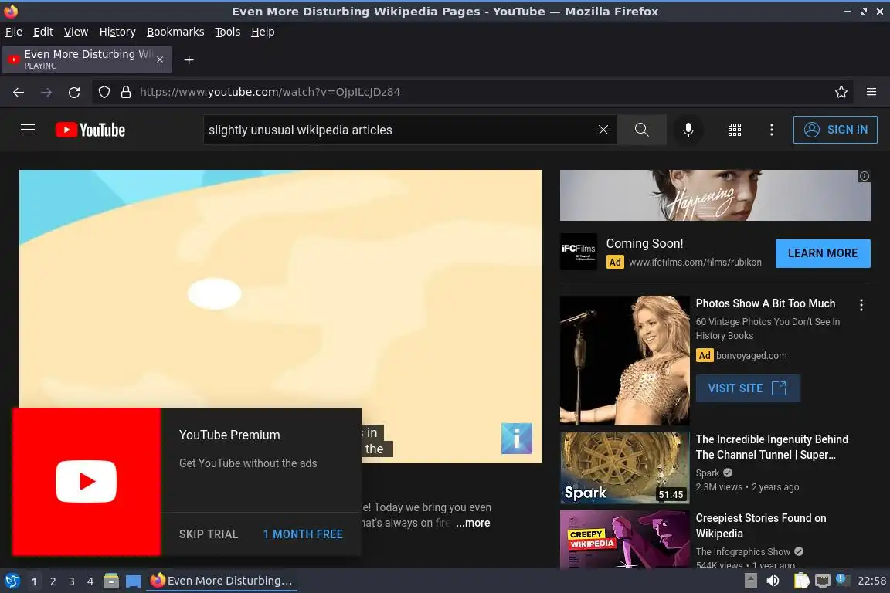890x593 pixels.
Task: Click LEARN MORE on IFC ad
Action: 823,253
